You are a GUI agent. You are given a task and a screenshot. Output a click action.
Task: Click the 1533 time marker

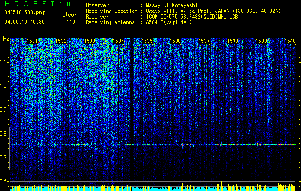(x=89, y=41)
